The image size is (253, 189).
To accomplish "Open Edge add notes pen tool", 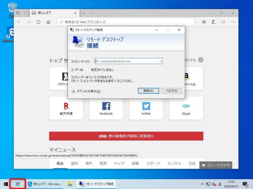I will pos(213,22).
